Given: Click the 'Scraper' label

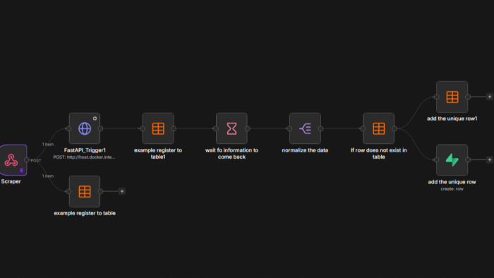Looking at the screenshot, I should (11, 181).
